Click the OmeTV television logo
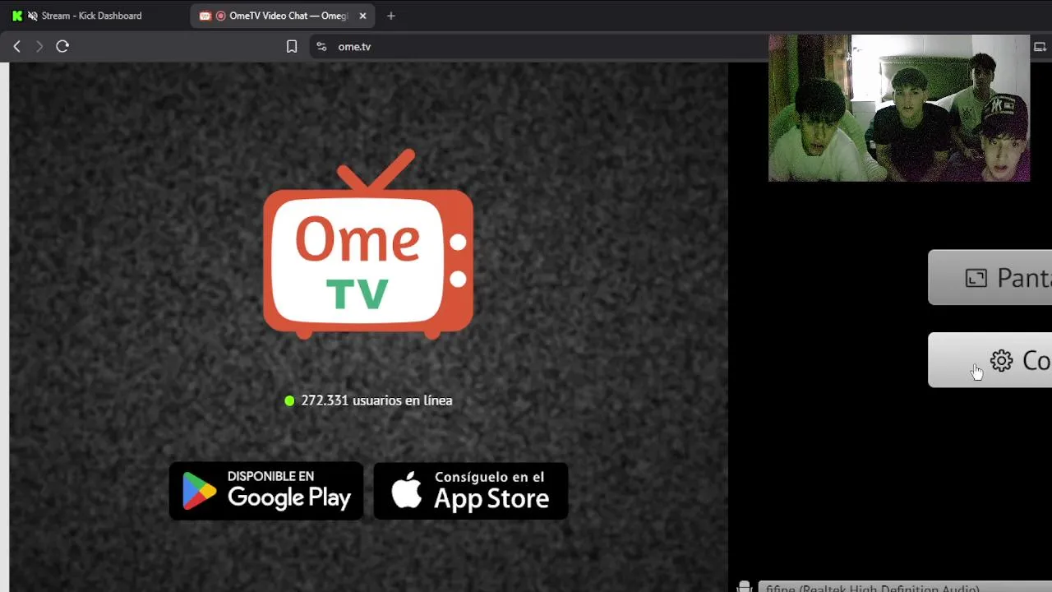This screenshot has width=1052, height=592. [367, 244]
